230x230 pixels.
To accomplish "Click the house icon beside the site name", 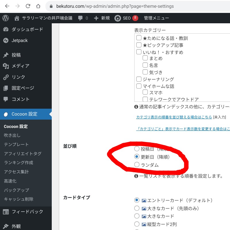I will (17, 18).
